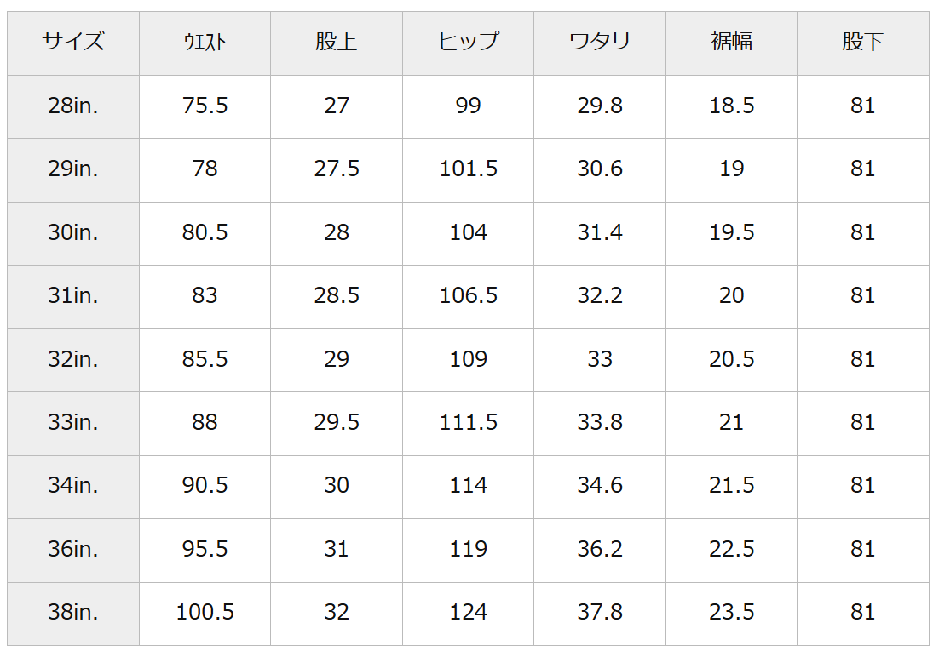Select waist value 100.5 cell

click(205, 612)
